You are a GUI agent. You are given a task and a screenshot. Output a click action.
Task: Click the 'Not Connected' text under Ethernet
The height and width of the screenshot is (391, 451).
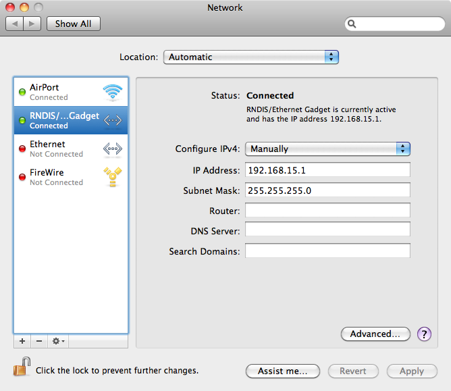click(57, 154)
